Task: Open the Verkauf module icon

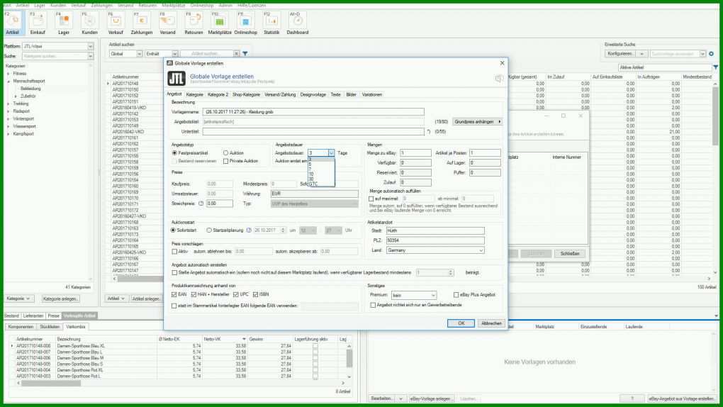Action: click(x=116, y=23)
